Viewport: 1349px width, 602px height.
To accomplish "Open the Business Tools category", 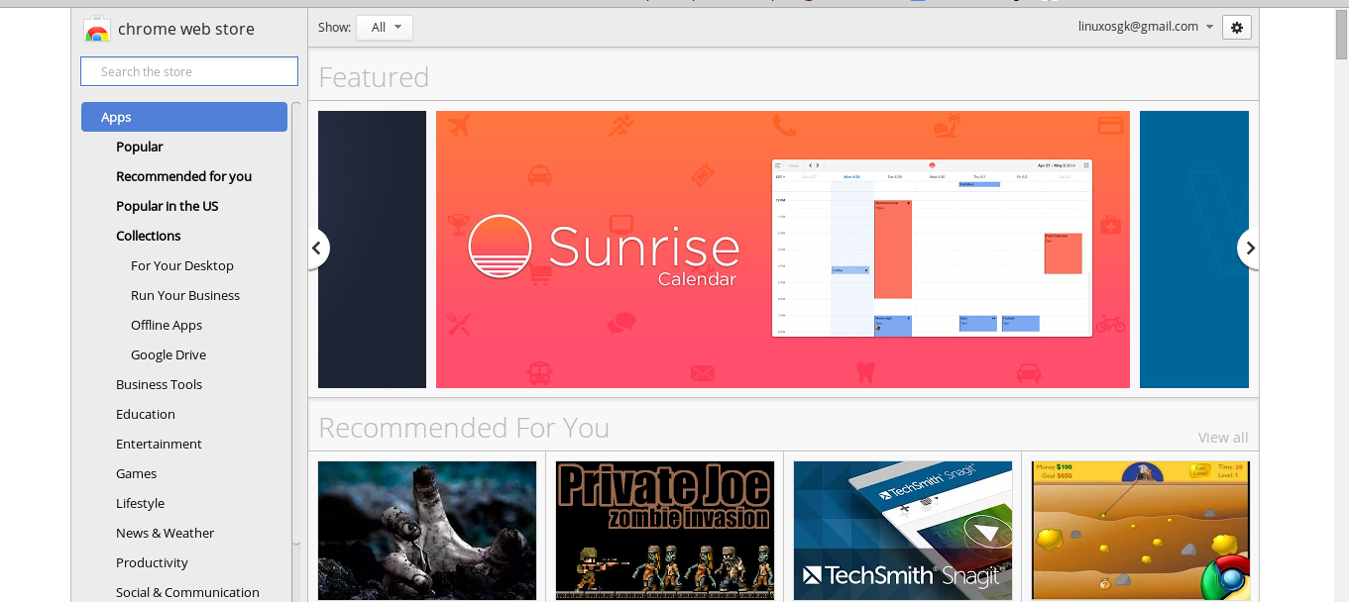I will 159,384.
